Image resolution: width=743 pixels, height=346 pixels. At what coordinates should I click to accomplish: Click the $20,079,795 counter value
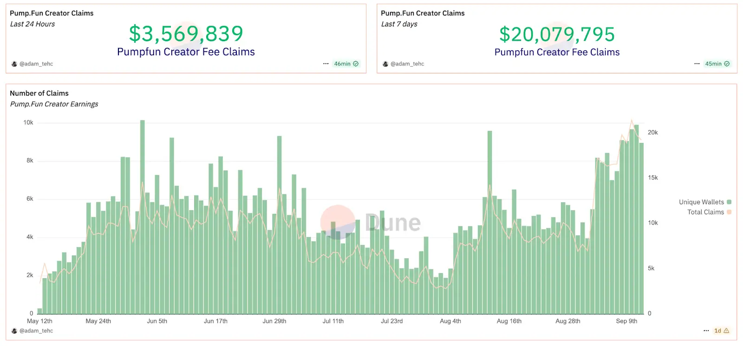[557, 34]
